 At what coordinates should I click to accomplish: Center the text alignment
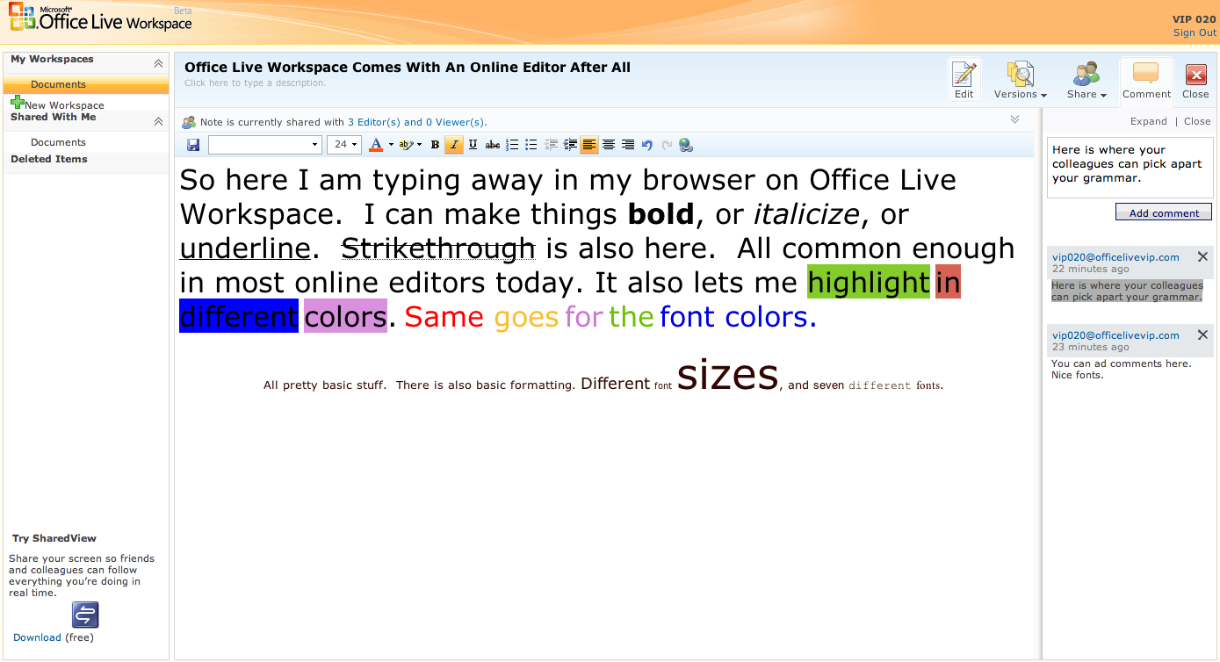tap(609, 145)
